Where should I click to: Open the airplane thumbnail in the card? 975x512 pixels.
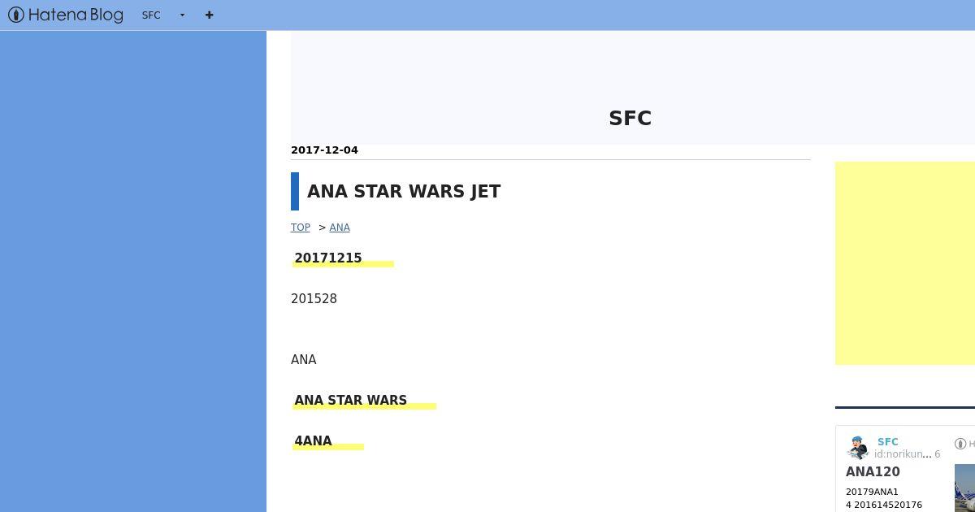click(x=964, y=488)
